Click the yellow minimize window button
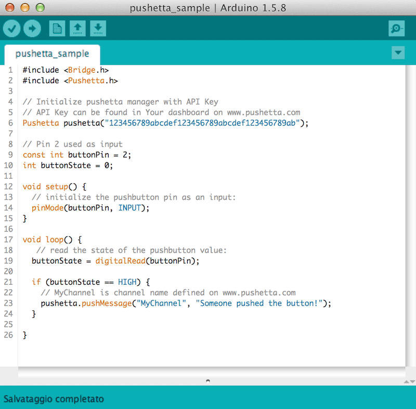 [x=25, y=8]
